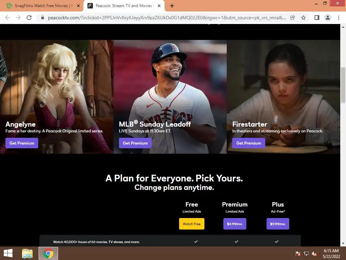Get Premium for Angelyne
Screen dimensions: 346x260
(22, 143)
